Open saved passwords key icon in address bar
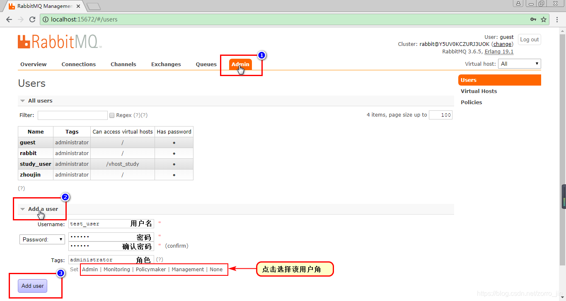Image resolution: width=566 pixels, height=301 pixels. click(x=533, y=19)
